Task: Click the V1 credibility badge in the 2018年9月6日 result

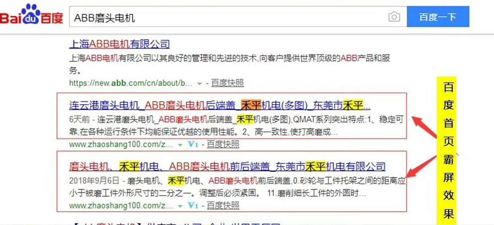Action: point(193,205)
